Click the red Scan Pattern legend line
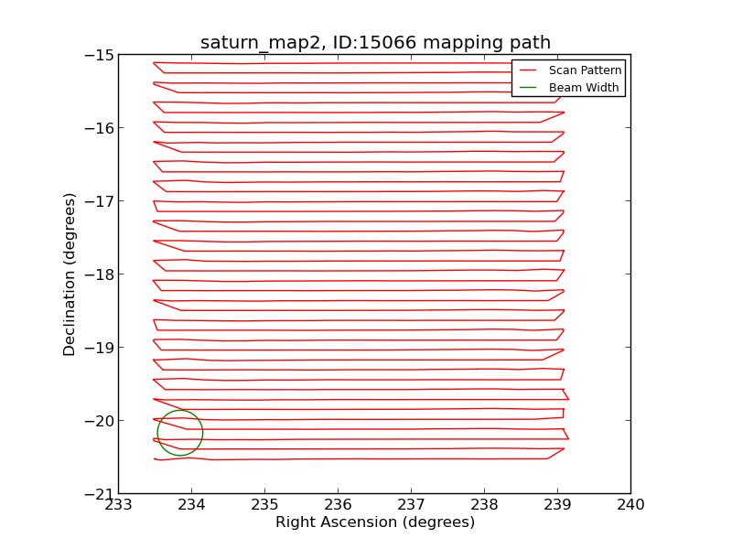The image size is (732, 549). pos(528,70)
